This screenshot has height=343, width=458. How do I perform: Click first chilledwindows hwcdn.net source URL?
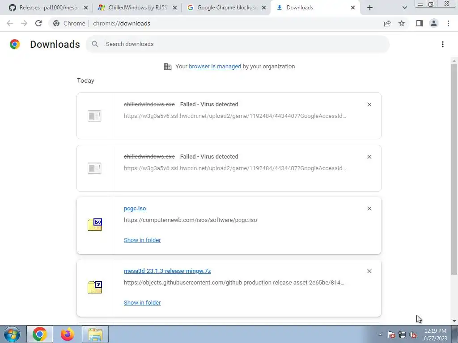point(235,116)
